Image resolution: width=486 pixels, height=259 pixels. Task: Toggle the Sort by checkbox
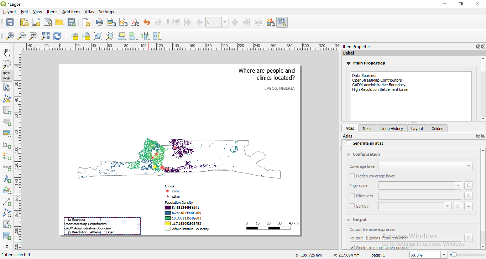352,206
